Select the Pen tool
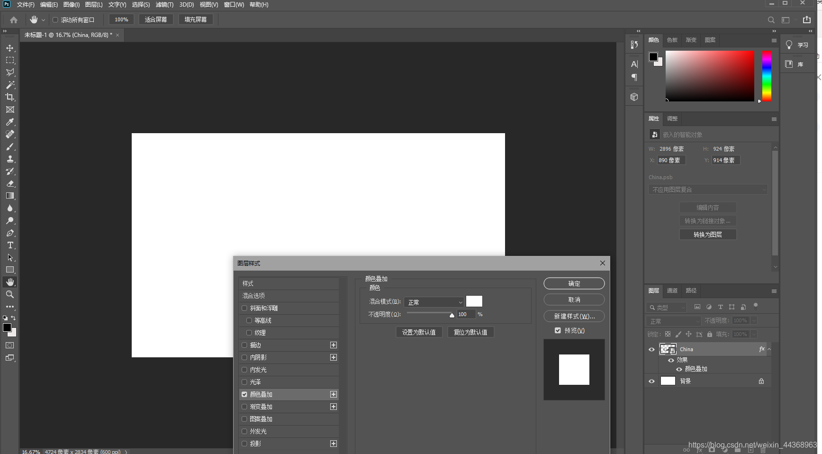822x454 pixels. pos(10,233)
